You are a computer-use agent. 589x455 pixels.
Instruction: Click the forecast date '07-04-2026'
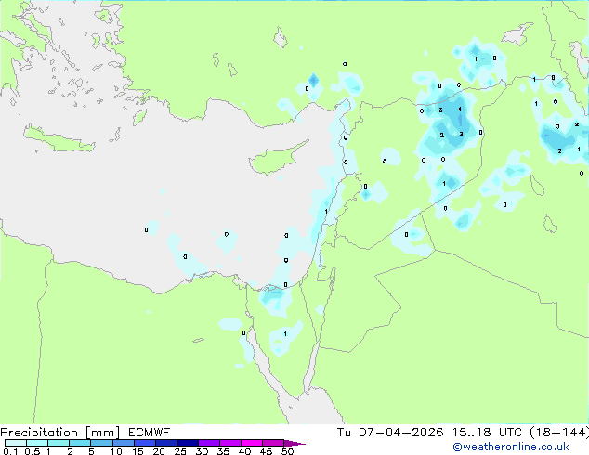point(400,432)
